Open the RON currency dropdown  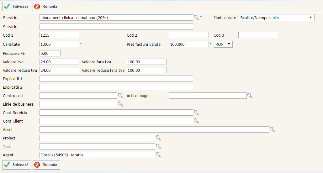[x=223, y=45]
